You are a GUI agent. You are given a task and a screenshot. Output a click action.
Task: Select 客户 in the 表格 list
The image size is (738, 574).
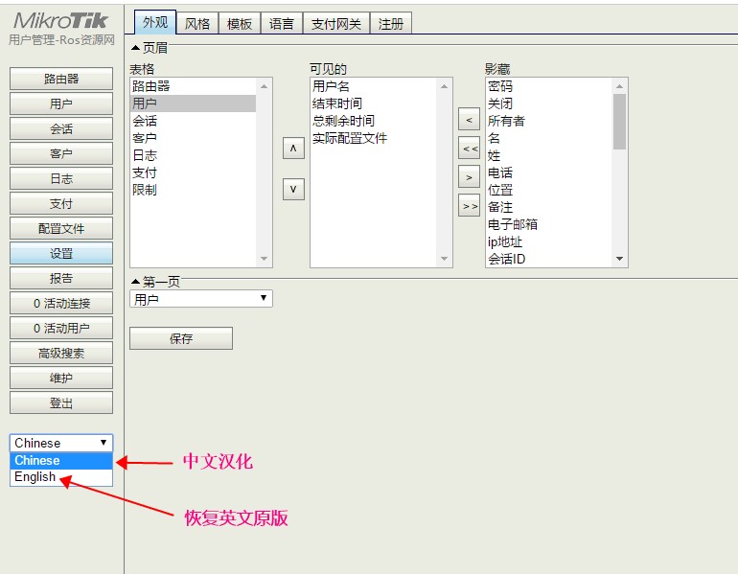pos(194,138)
